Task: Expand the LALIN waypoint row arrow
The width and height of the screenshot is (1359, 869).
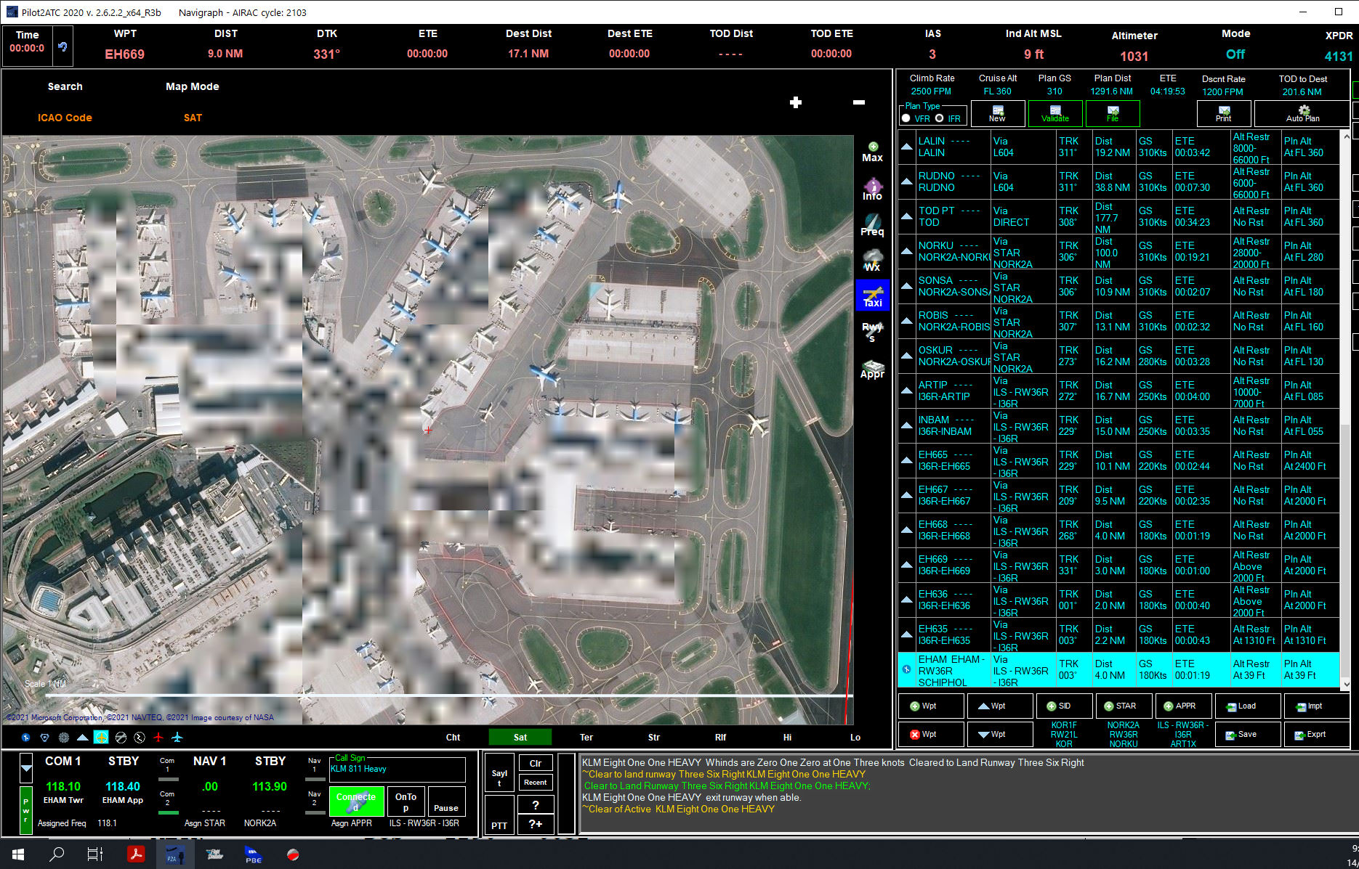Action: click(906, 147)
